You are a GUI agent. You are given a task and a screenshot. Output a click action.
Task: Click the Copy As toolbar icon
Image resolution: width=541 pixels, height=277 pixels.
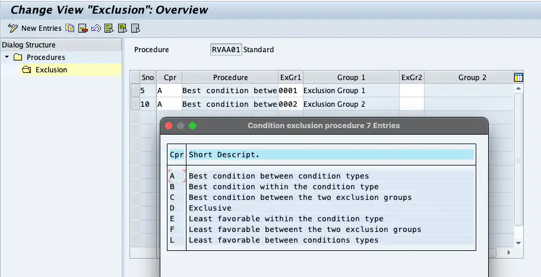(x=69, y=28)
